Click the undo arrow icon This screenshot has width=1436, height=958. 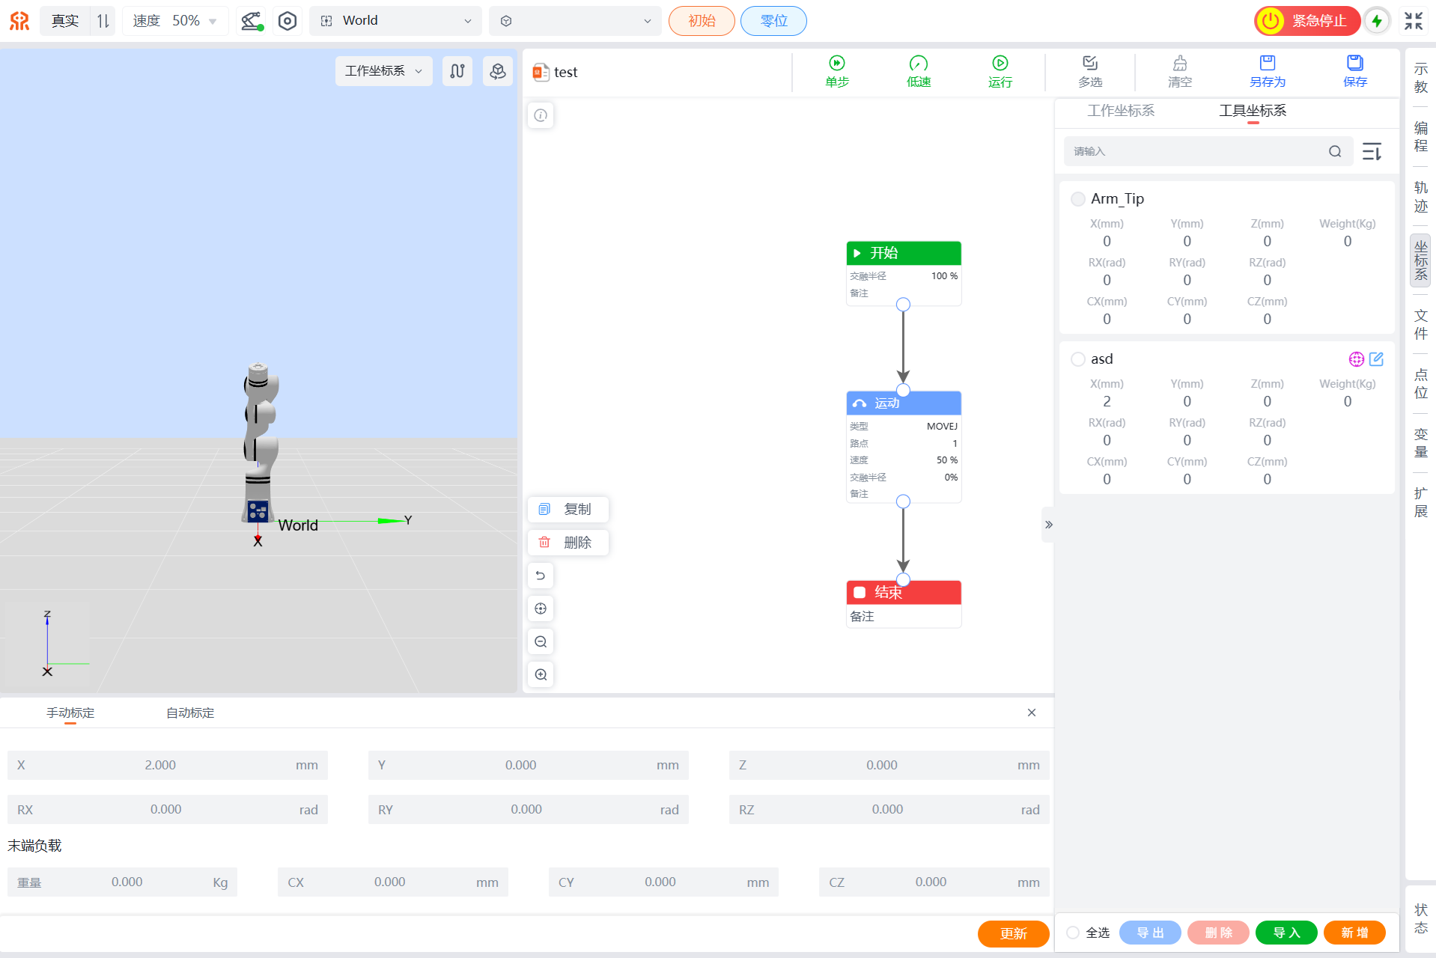click(541, 576)
